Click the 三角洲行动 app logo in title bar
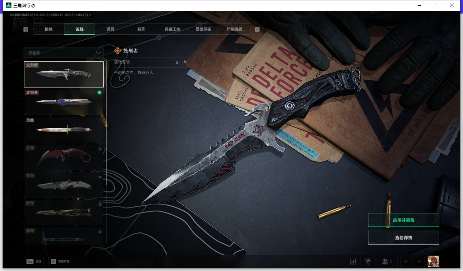Viewport: 463px width, 271px height. [x=9, y=5]
